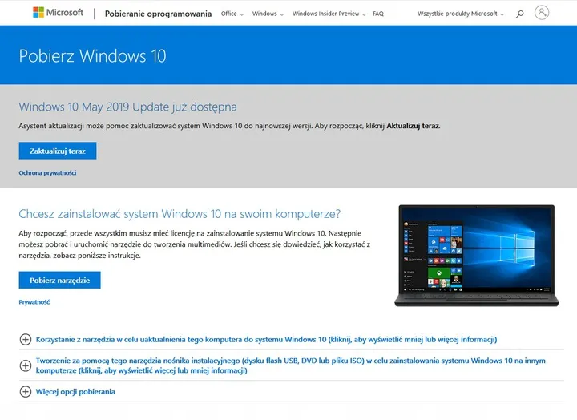Image resolution: width=577 pixels, height=420 pixels.
Task: Click the Tworzenie za pomocą tego narzędzia nośnika link
Action: coord(291,365)
